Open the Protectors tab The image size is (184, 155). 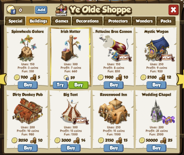(118, 21)
